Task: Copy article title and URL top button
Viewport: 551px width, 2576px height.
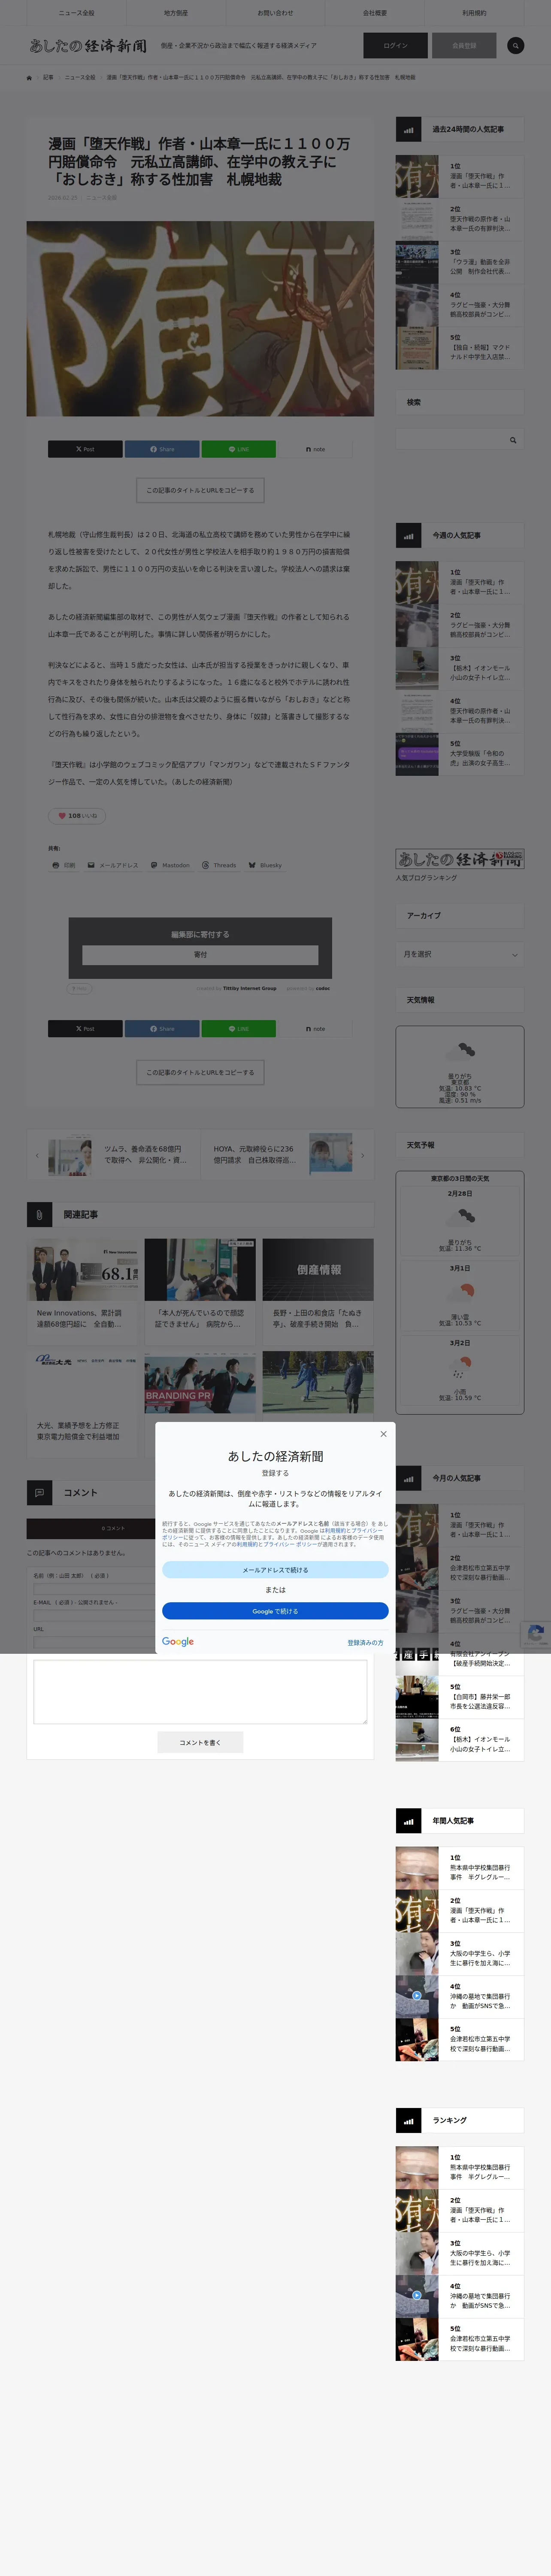Action: [200, 490]
